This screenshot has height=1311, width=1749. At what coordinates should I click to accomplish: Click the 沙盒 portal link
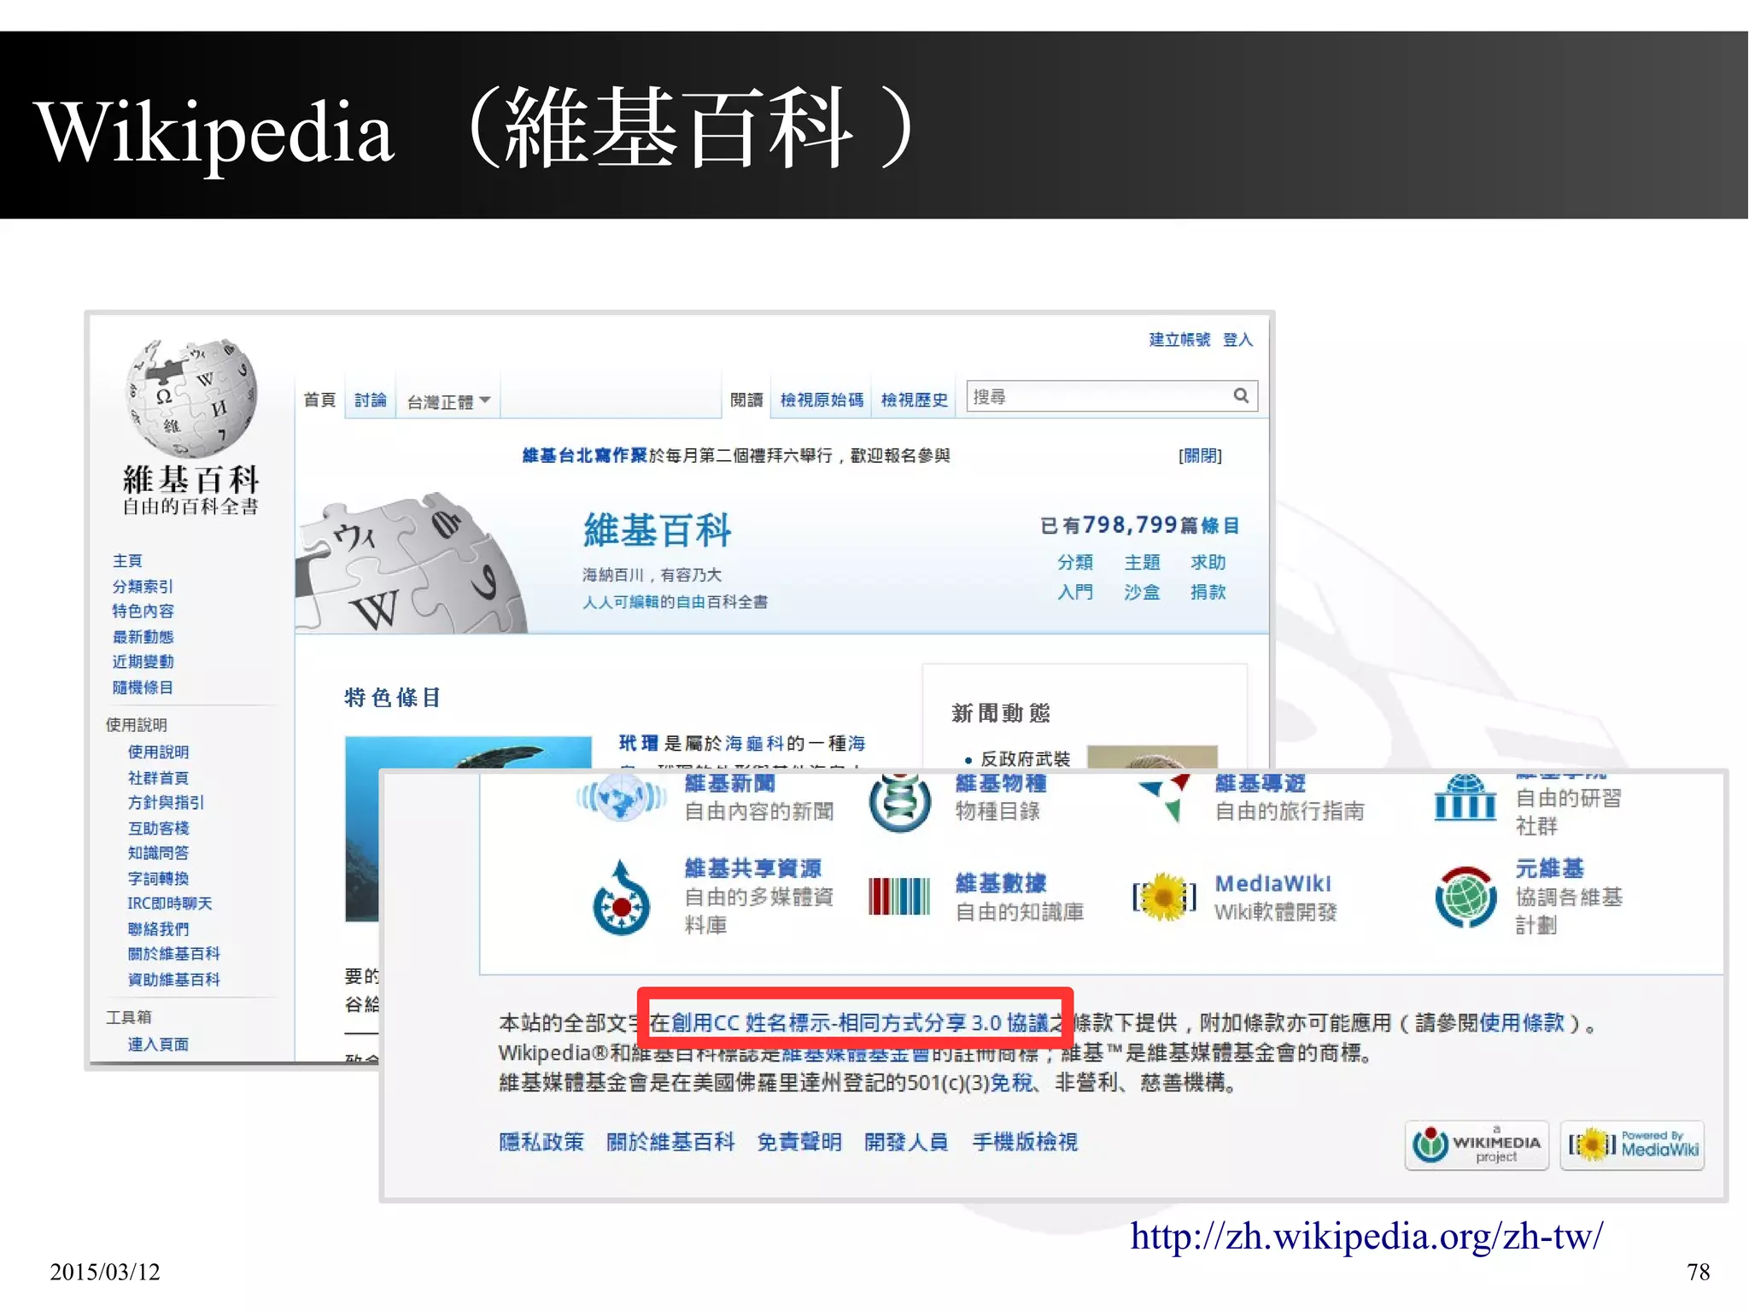click(x=1142, y=592)
